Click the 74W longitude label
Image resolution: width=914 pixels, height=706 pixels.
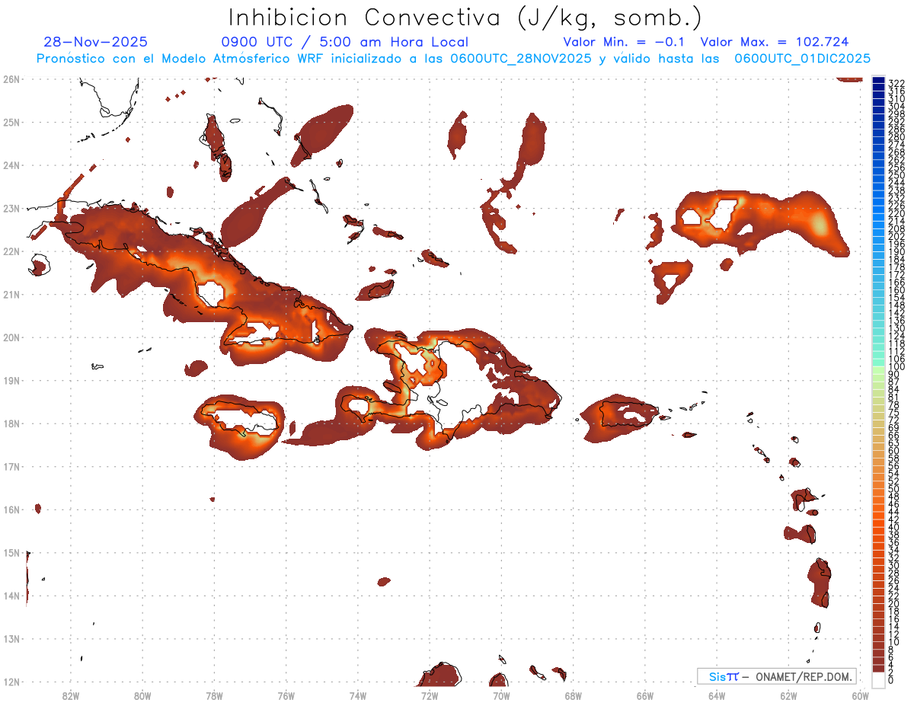tap(358, 695)
